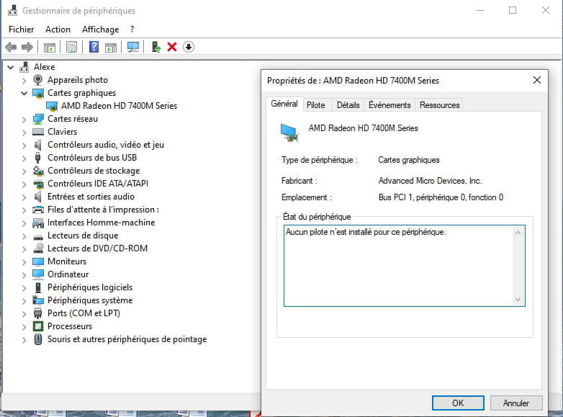Expand the Appareils photo category

(x=24, y=81)
